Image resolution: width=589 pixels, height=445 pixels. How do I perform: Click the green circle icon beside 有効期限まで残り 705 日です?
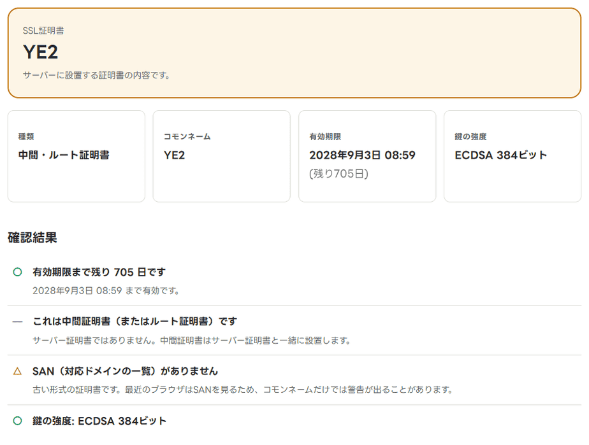point(17,272)
